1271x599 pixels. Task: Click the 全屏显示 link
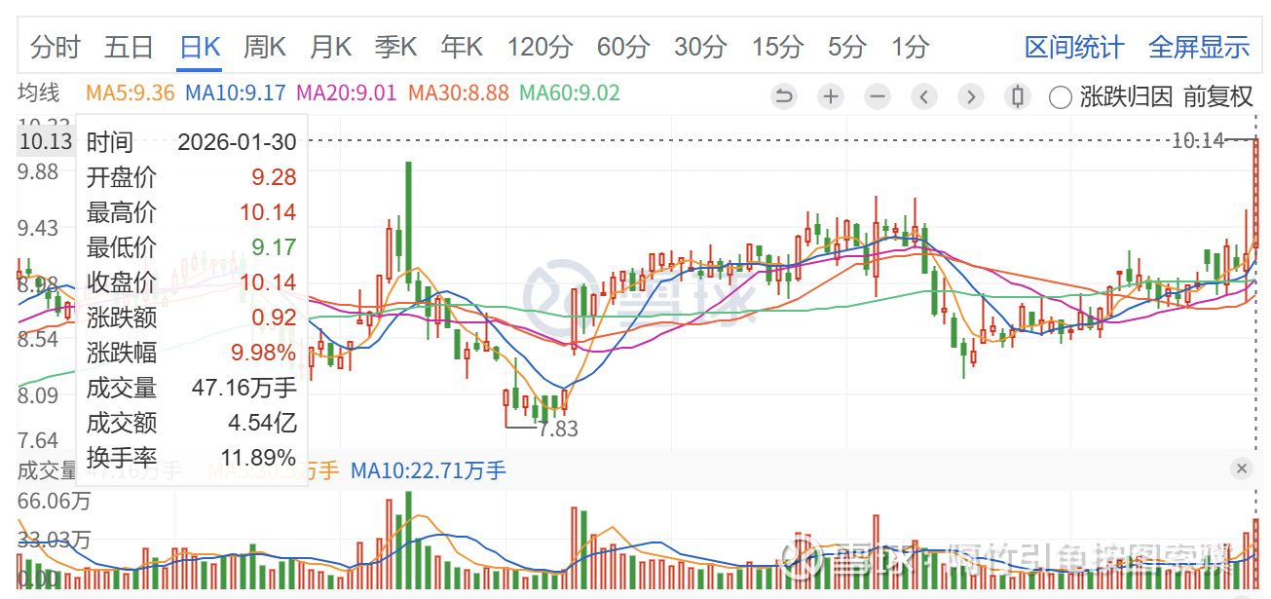(x=1199, y=47)
